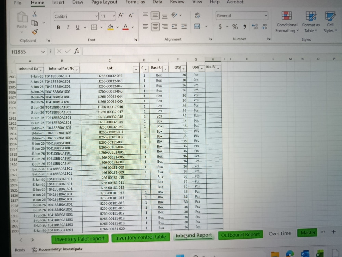342x257 pixels.
Task: Open Inventory control table sheet
Action: click(141, 237)
